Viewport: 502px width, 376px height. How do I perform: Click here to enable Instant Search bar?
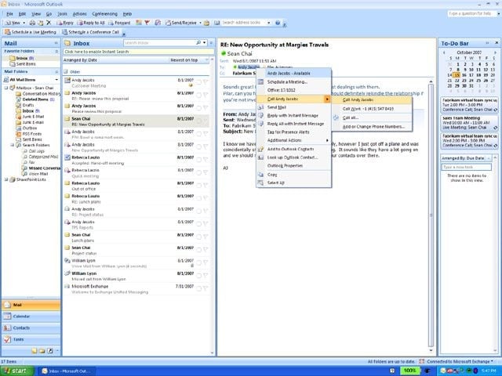138,52
